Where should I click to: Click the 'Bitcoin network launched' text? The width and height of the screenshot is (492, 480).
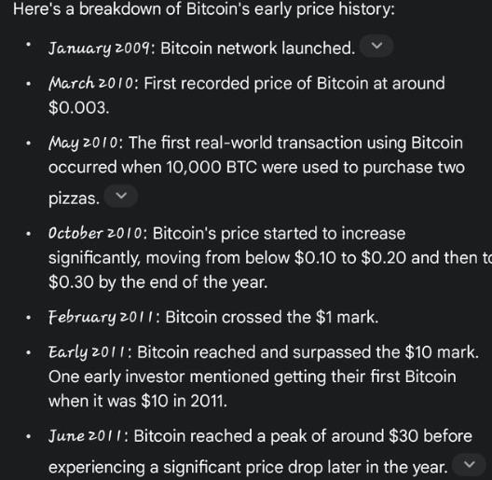[256, 48]
